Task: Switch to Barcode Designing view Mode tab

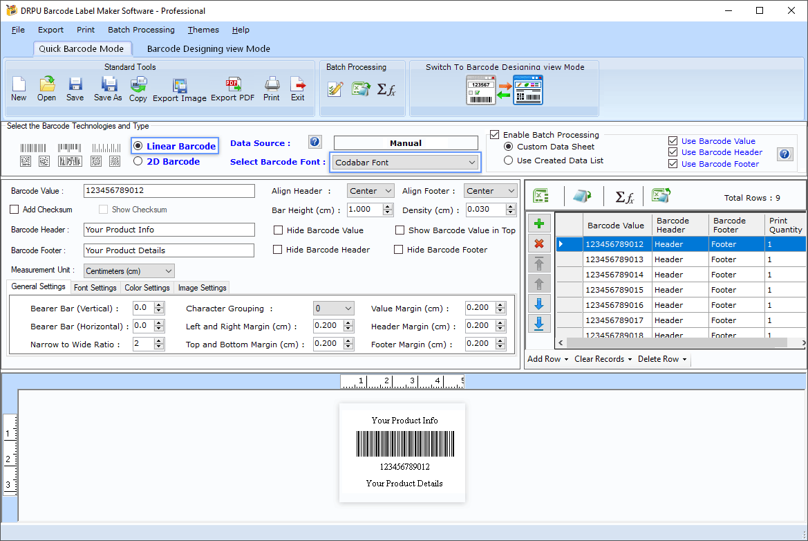Action: [x=208, y=48]
